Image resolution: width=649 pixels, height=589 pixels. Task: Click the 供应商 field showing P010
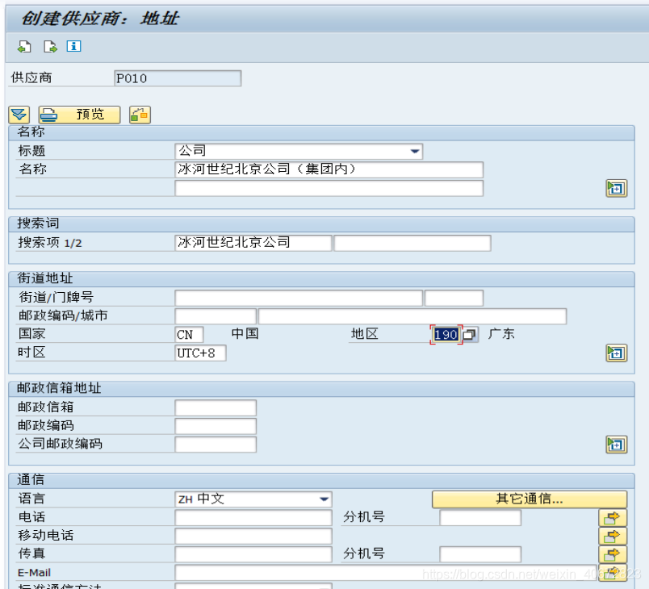coord(178,78)
